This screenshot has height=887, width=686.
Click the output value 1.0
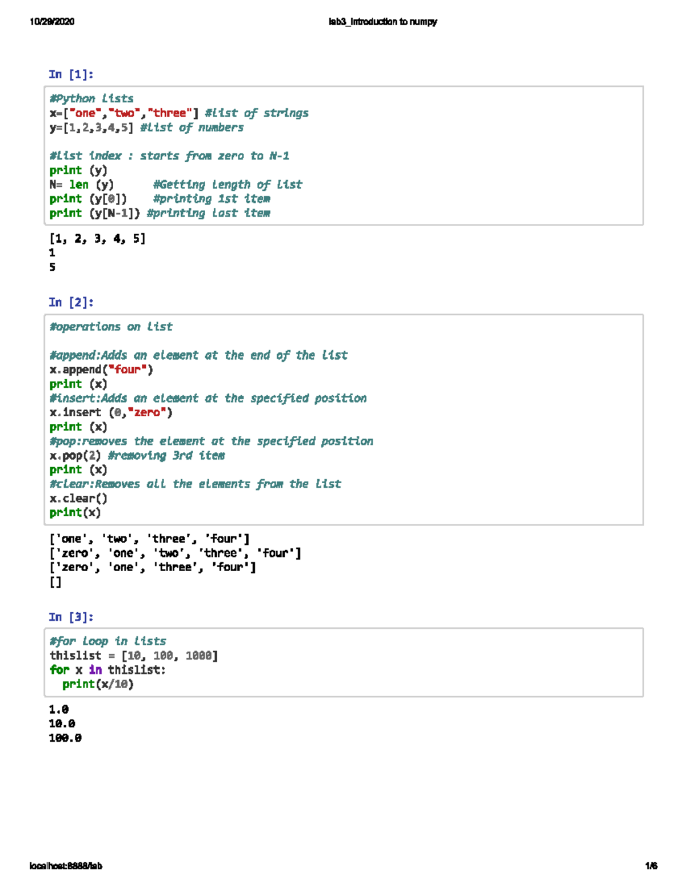tap(59, 709)
